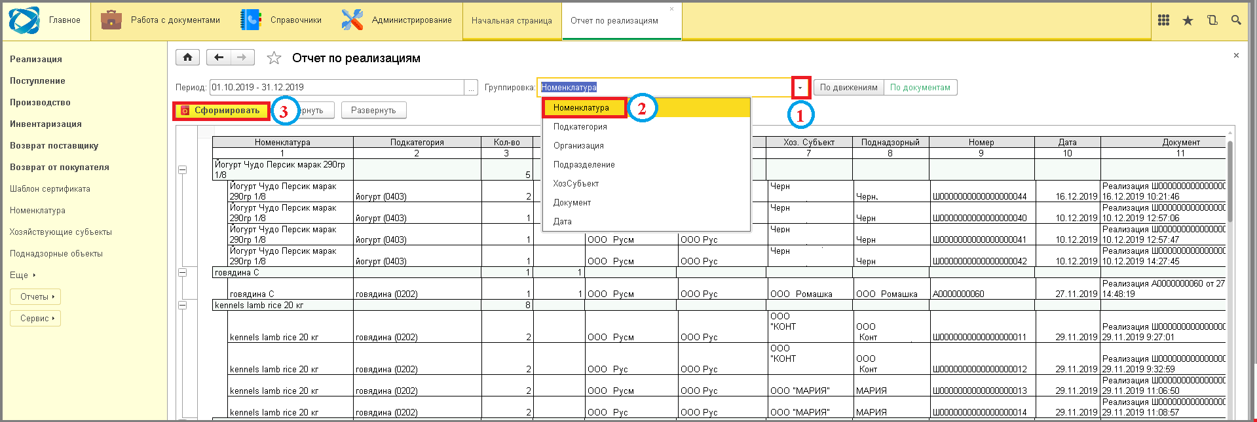Click the Сформировать button
The height and width of the screenshot is (422, 1257).
221,111
